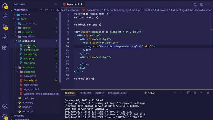Collapse all folders in explorer
The image size is (213, 120).
[58, 10]
